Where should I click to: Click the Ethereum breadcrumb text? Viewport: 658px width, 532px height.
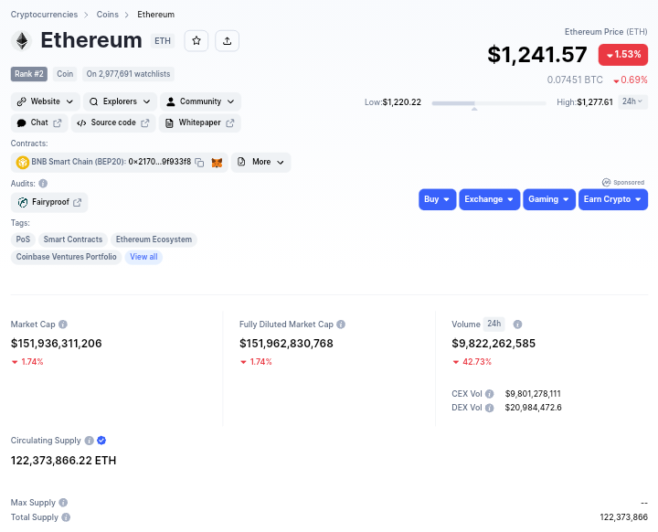pyautogui.click(x=155, y=15)
